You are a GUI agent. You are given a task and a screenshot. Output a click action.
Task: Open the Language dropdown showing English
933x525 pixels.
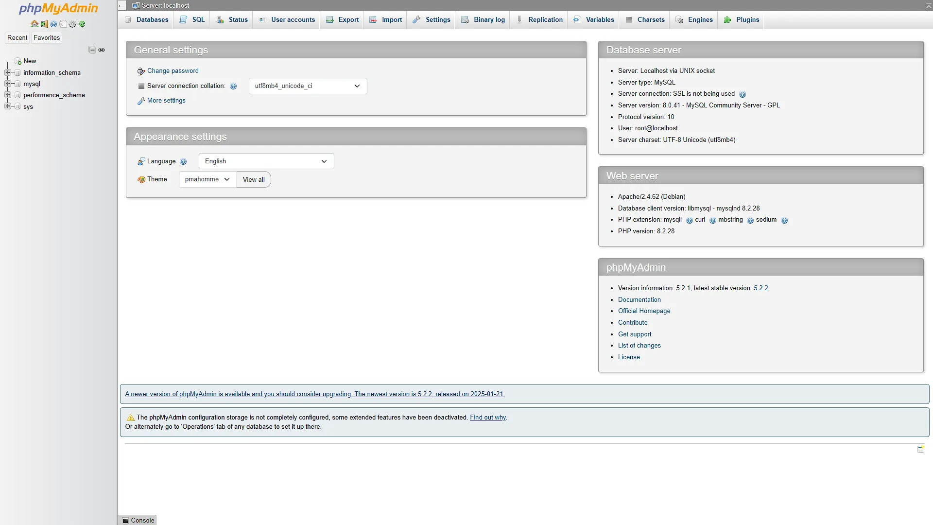pos(266,161)
